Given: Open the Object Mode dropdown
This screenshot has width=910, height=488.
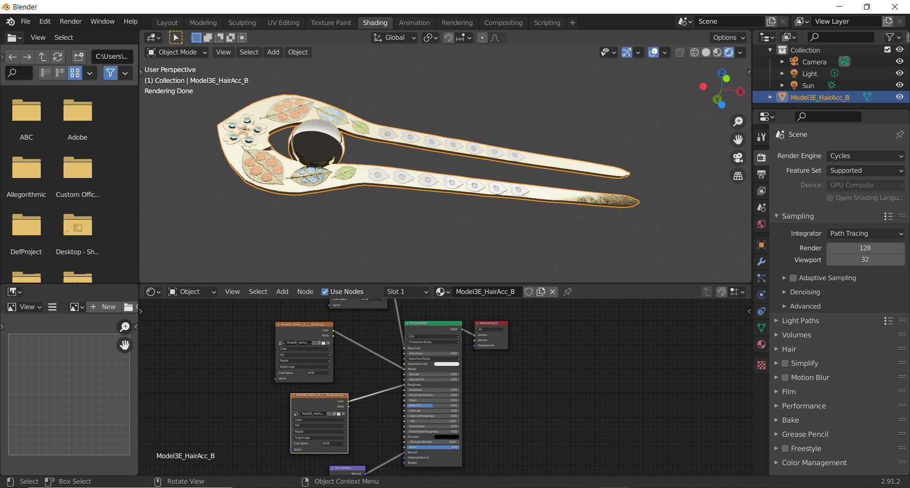Looking at the screenshot, I should click(177, 52).
